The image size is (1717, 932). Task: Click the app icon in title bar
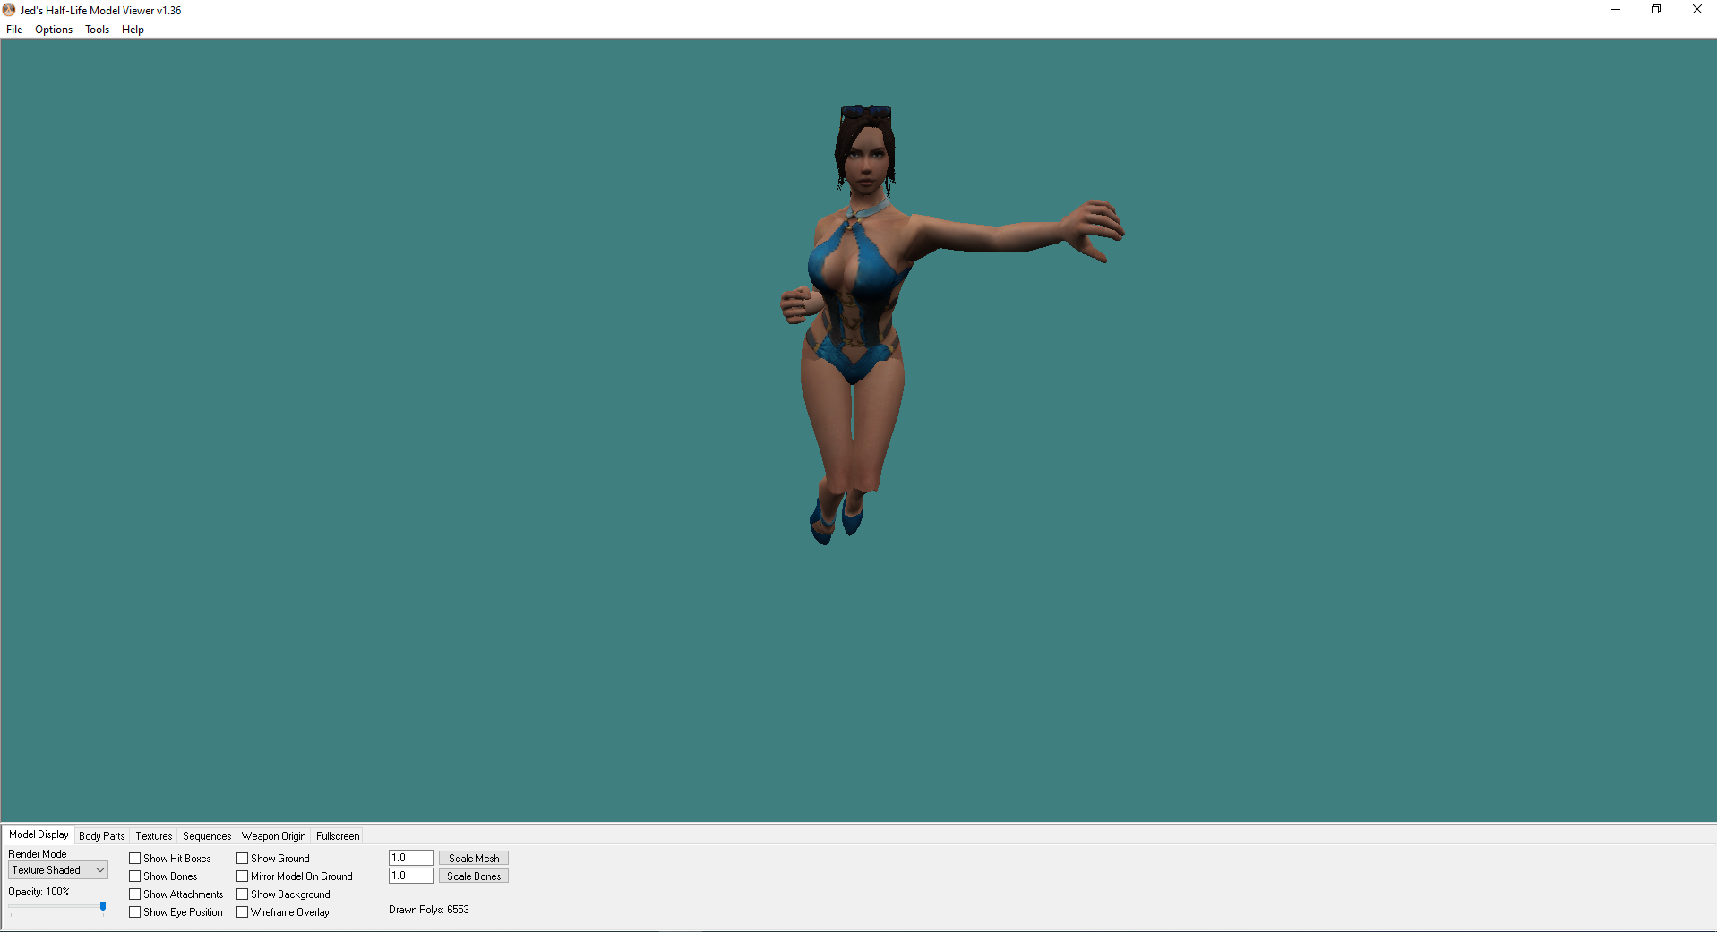point(9,10)
